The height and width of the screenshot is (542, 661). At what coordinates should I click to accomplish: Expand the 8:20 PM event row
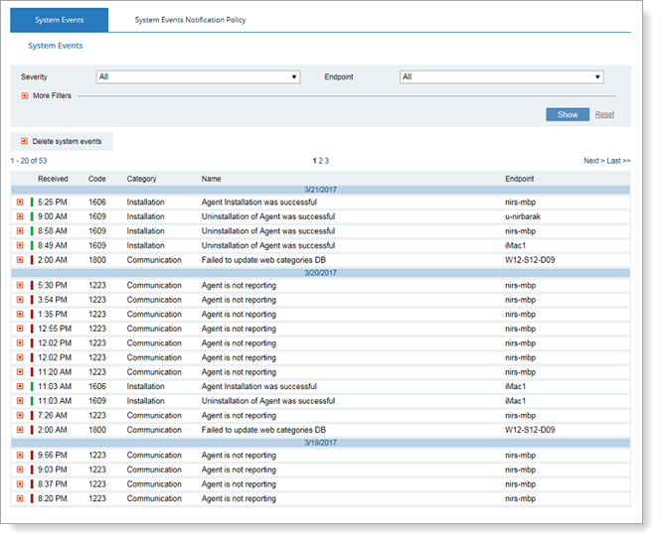[x=19, y=499]
